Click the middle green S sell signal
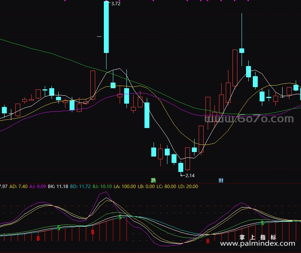 click(120, 217)
